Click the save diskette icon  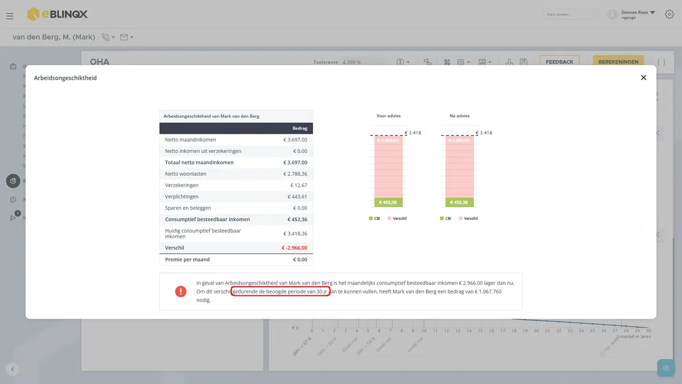[x=523, y=61]
